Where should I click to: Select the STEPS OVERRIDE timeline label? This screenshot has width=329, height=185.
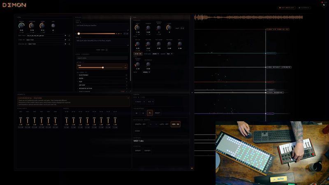(275, 92)
